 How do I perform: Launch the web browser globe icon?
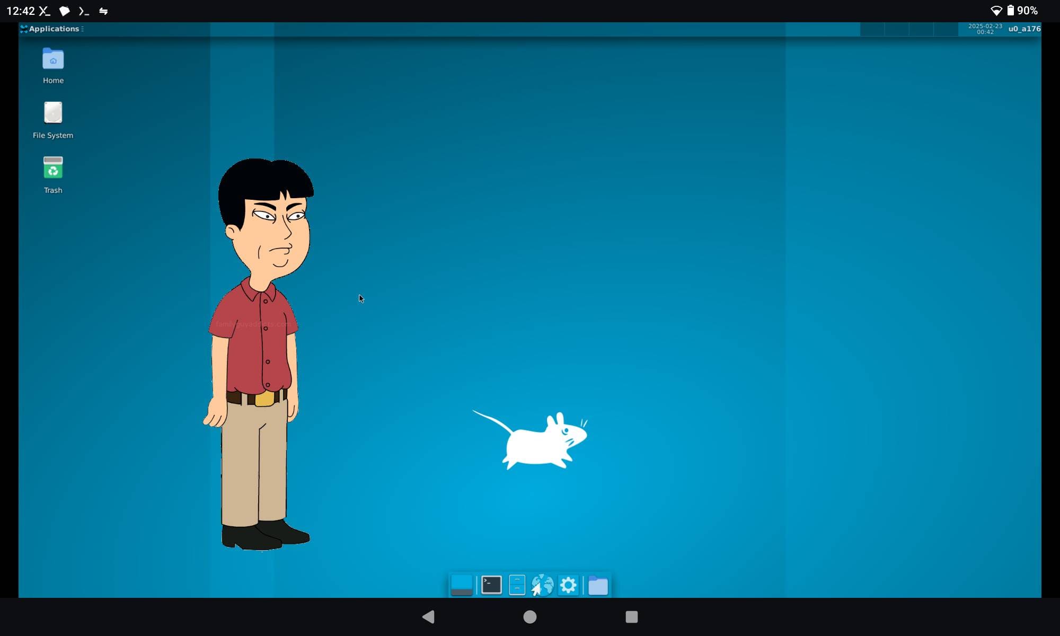[x=542, y=585]
